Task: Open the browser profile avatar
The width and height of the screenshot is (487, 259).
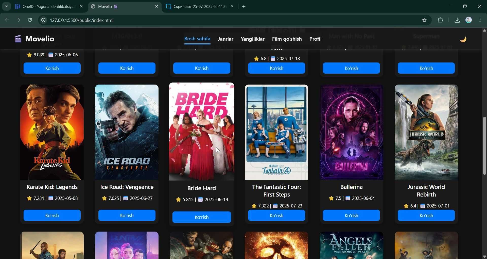Action: 469,20
